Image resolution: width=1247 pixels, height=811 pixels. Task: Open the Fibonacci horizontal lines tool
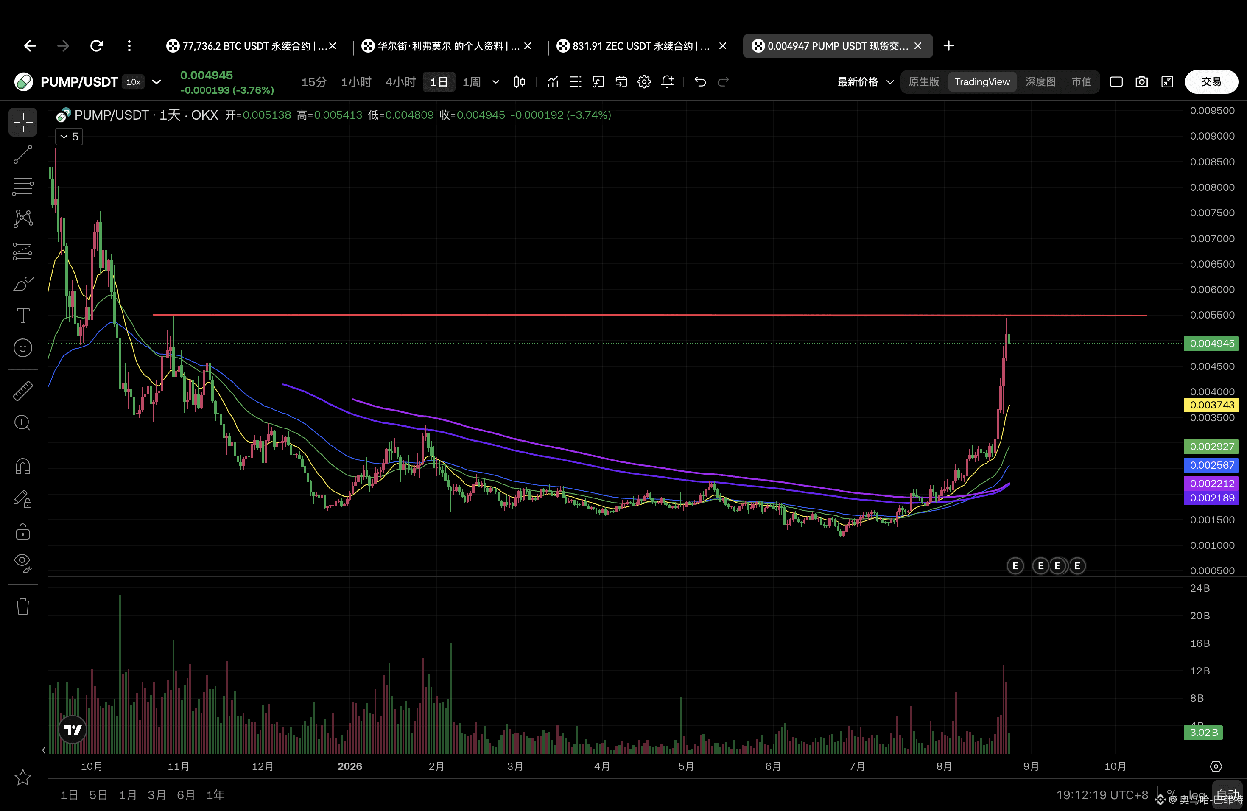coord(23,187)
